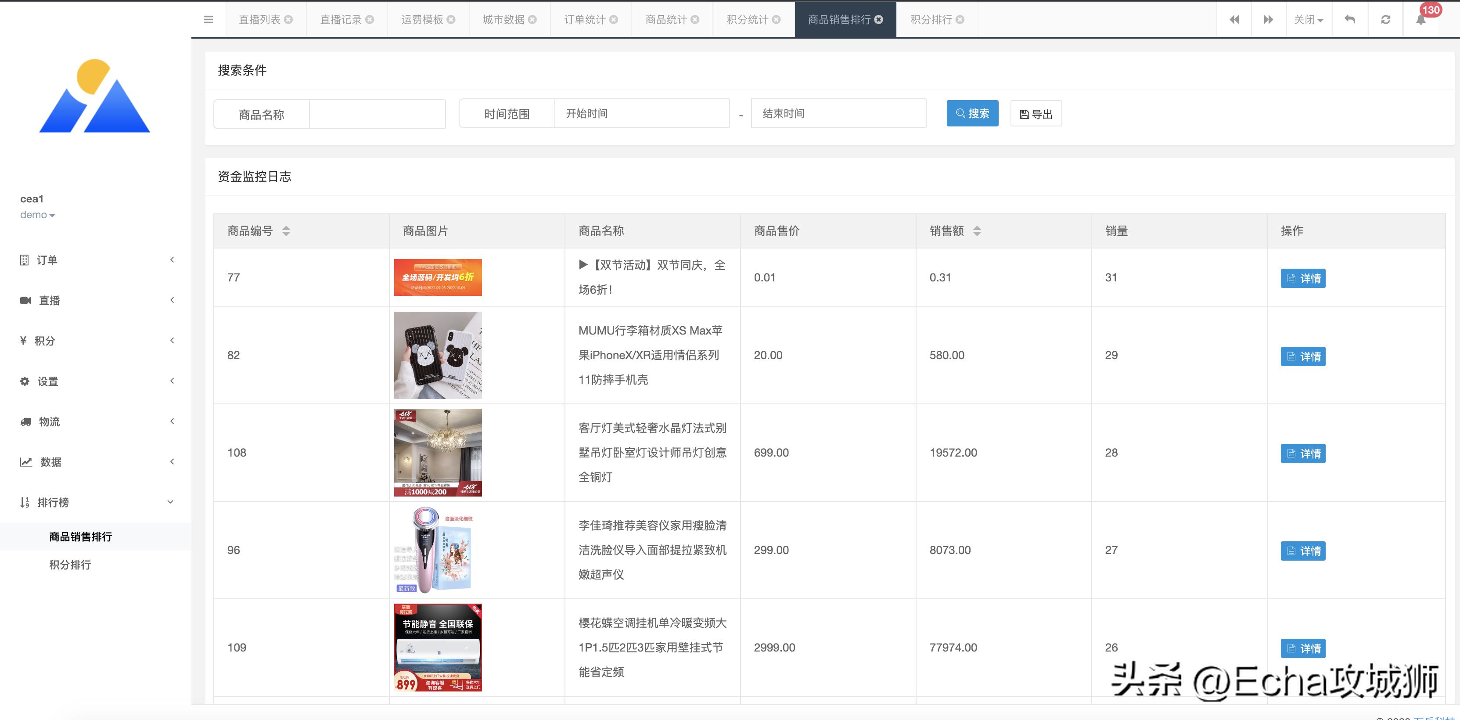Toggle the sidebar with hamburger icon
This screenshot has height=720, width=1460.
click(209, 19)
